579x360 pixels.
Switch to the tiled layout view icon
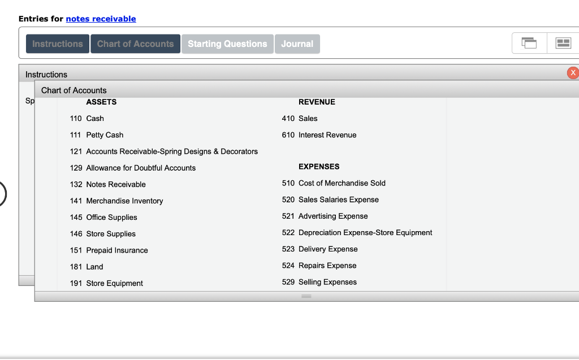coord(562,43)
